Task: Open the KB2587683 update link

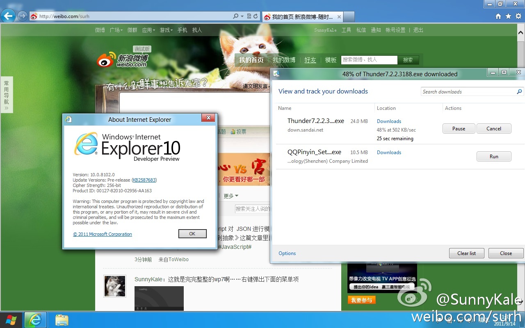Action: [x=144, y=180]
